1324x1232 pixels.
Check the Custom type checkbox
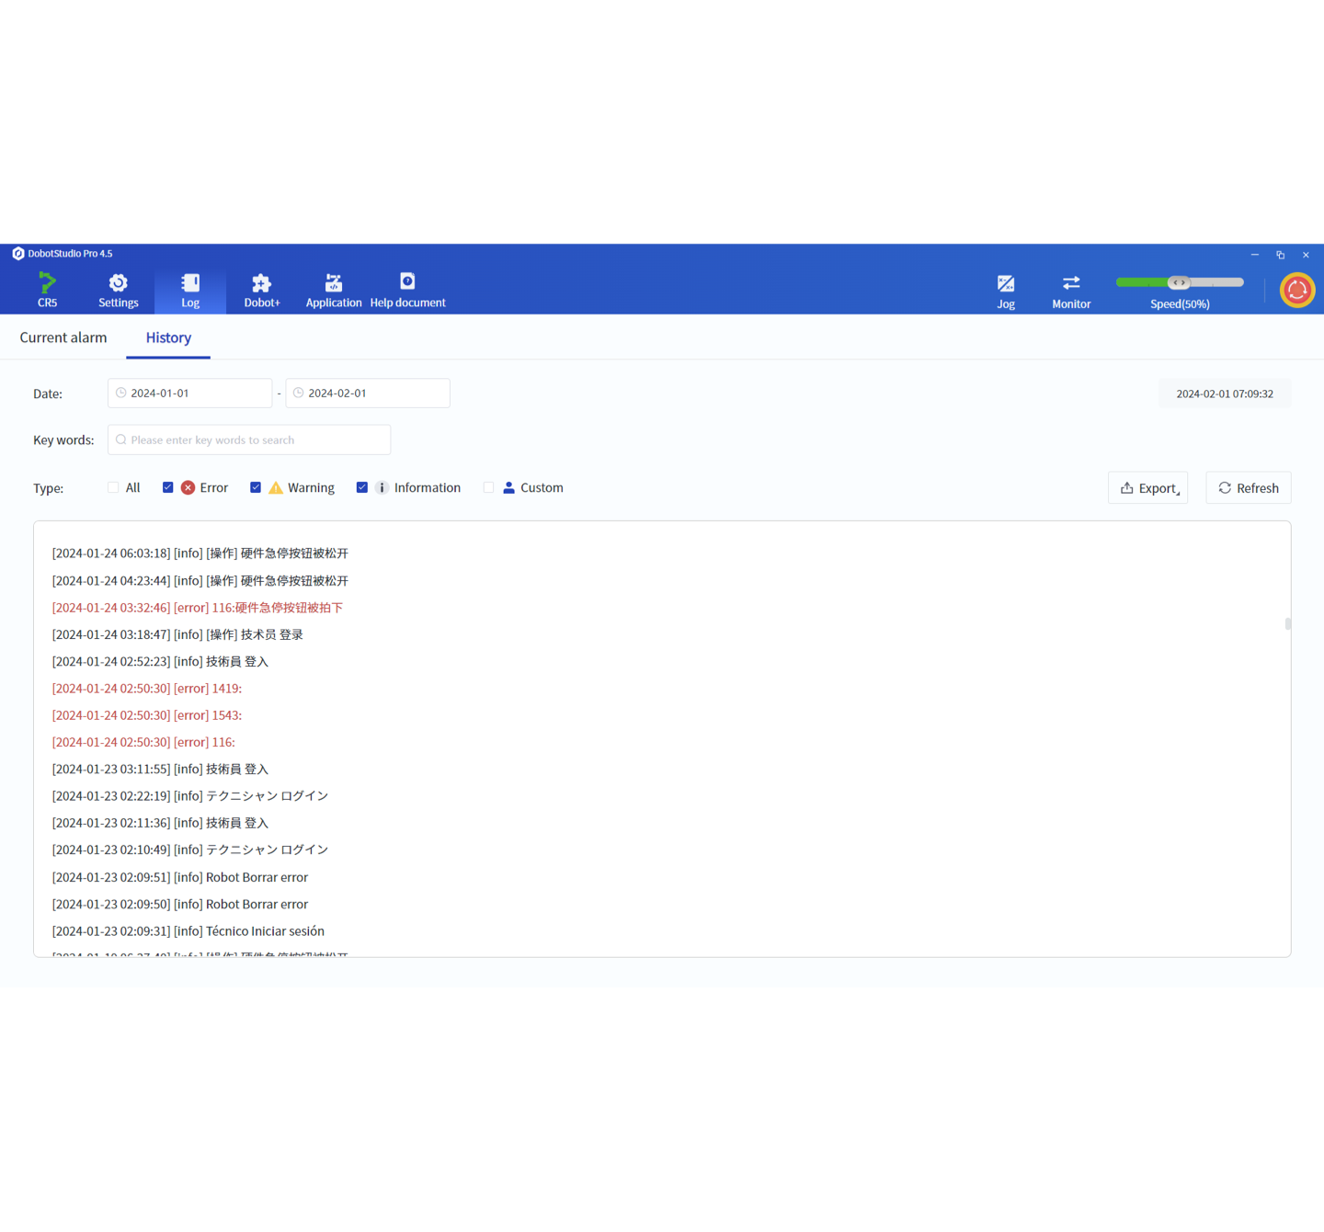(489, 487)
